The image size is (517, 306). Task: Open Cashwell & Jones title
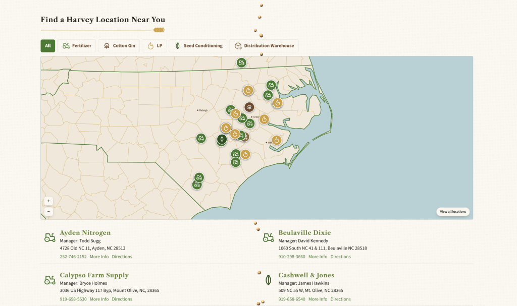(x=306, y=275)
